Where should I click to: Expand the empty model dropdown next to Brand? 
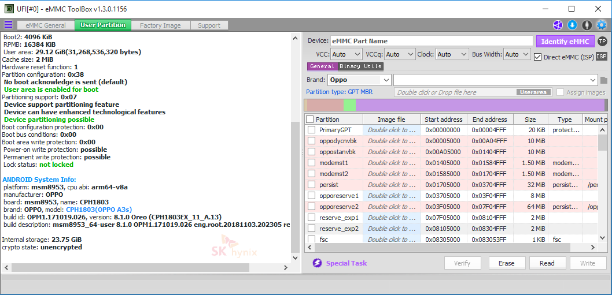click(x=495, y=80)
